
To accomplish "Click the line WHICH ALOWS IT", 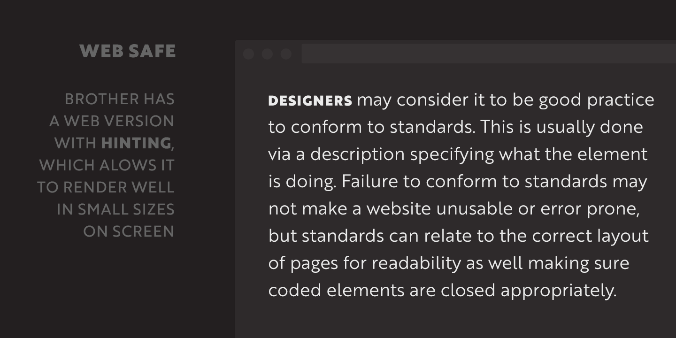I will (x=107, y=165).
